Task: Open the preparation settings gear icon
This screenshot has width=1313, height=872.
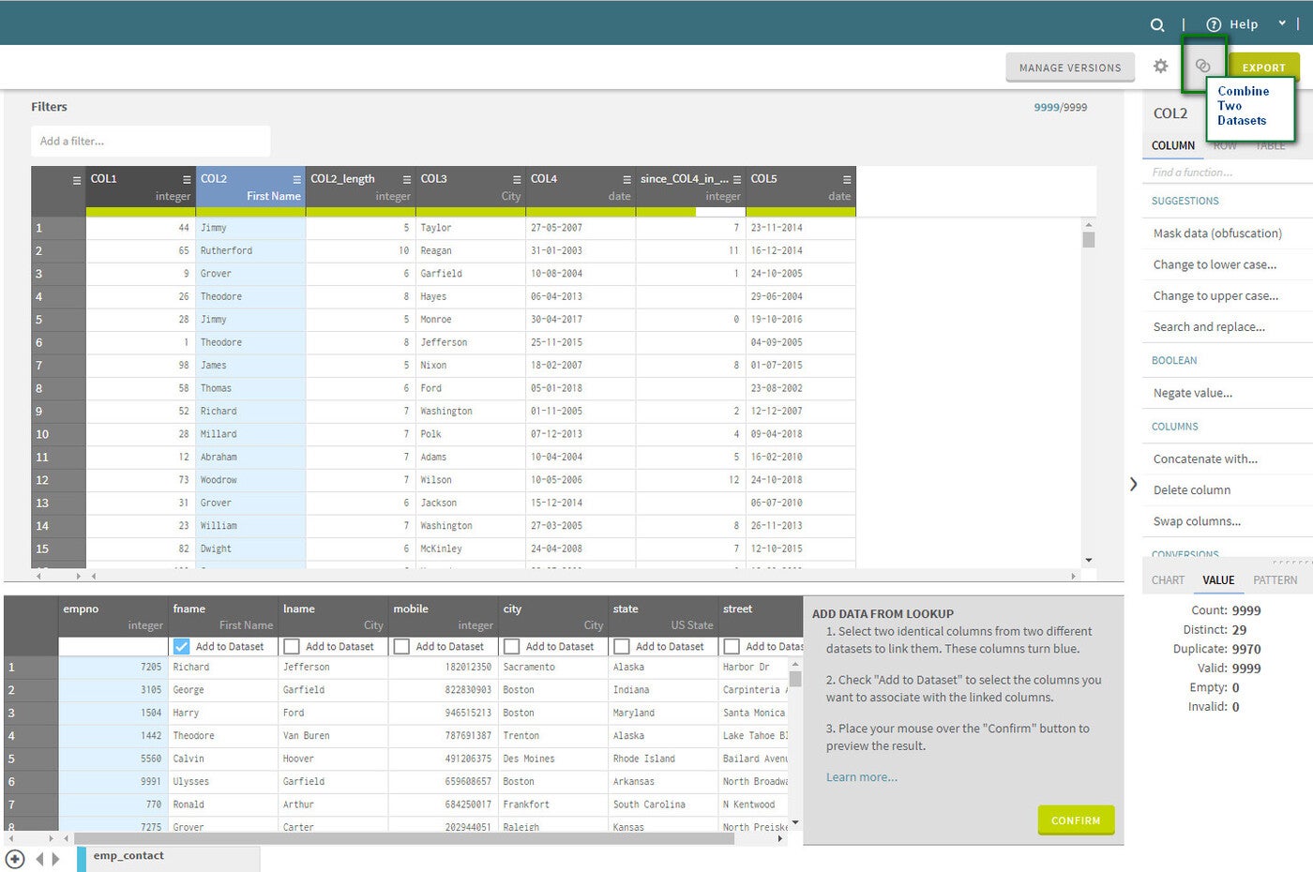Action: (1161, 67)
